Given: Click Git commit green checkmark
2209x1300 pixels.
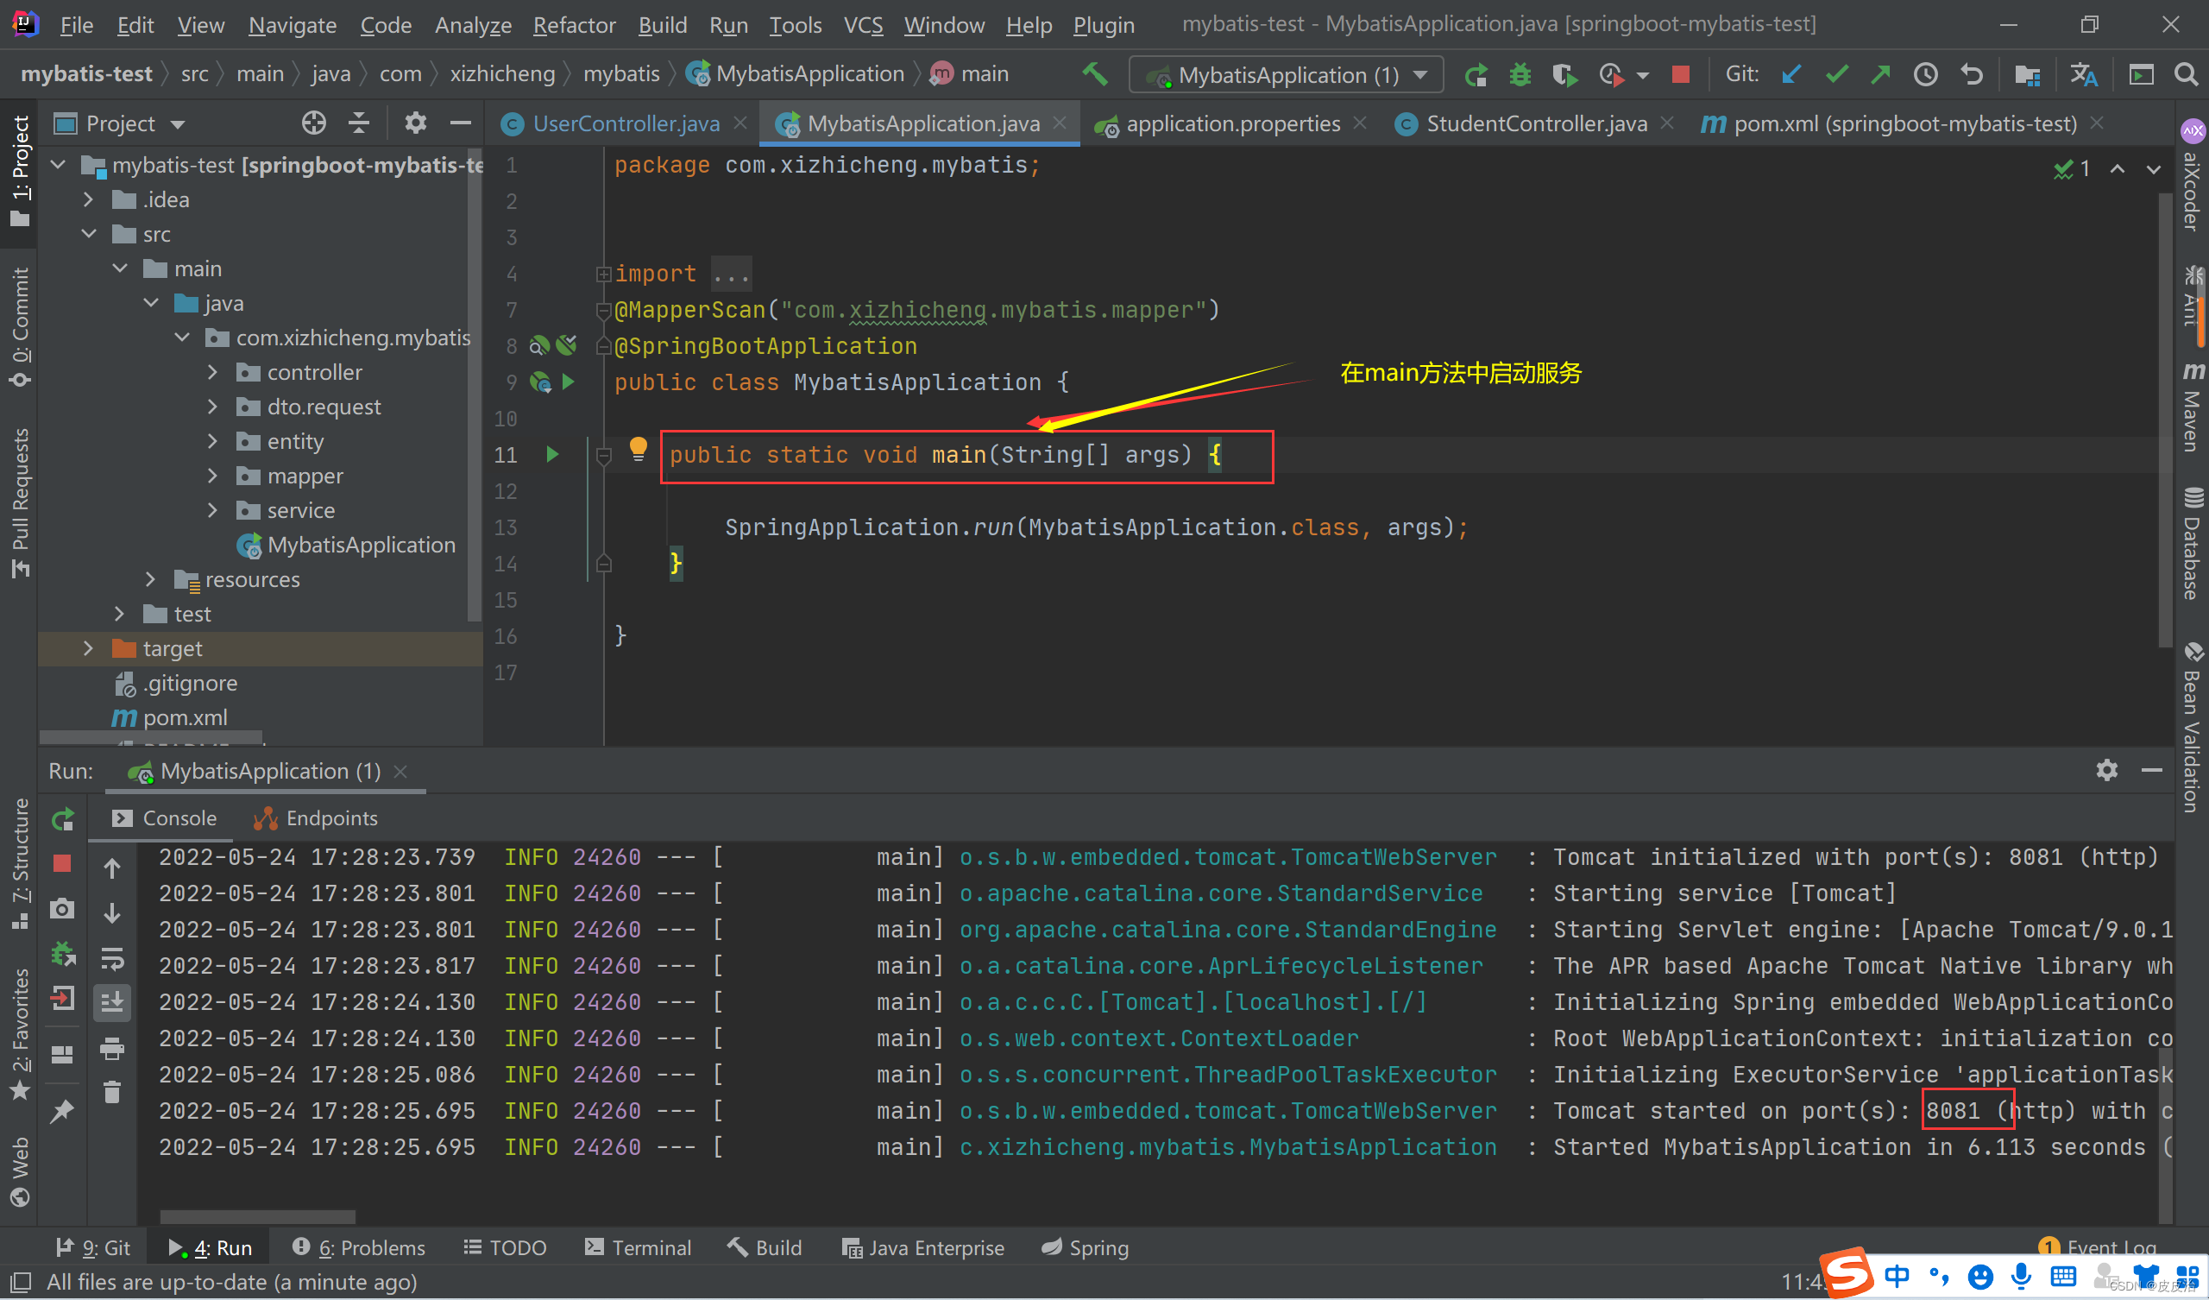Looking at the screenshot, I should pyautogui.click(x=1836, y=74).
